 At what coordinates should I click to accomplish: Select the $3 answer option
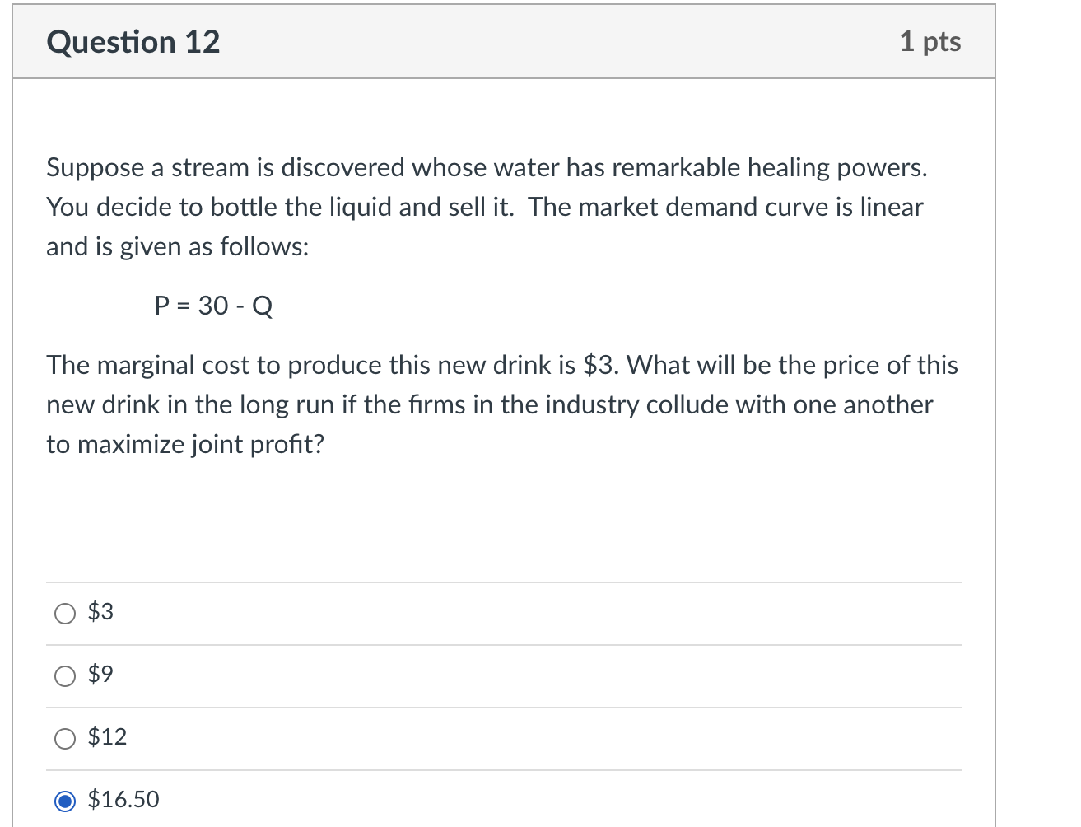(x=64, y=613)
